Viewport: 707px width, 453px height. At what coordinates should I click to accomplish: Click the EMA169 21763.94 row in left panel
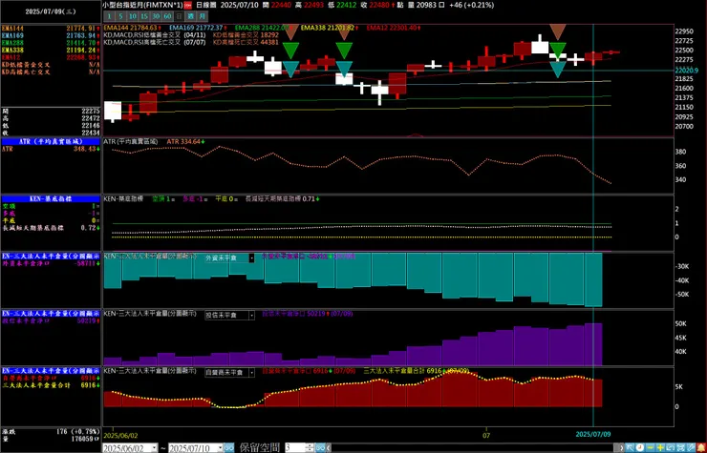coord(51,35)
